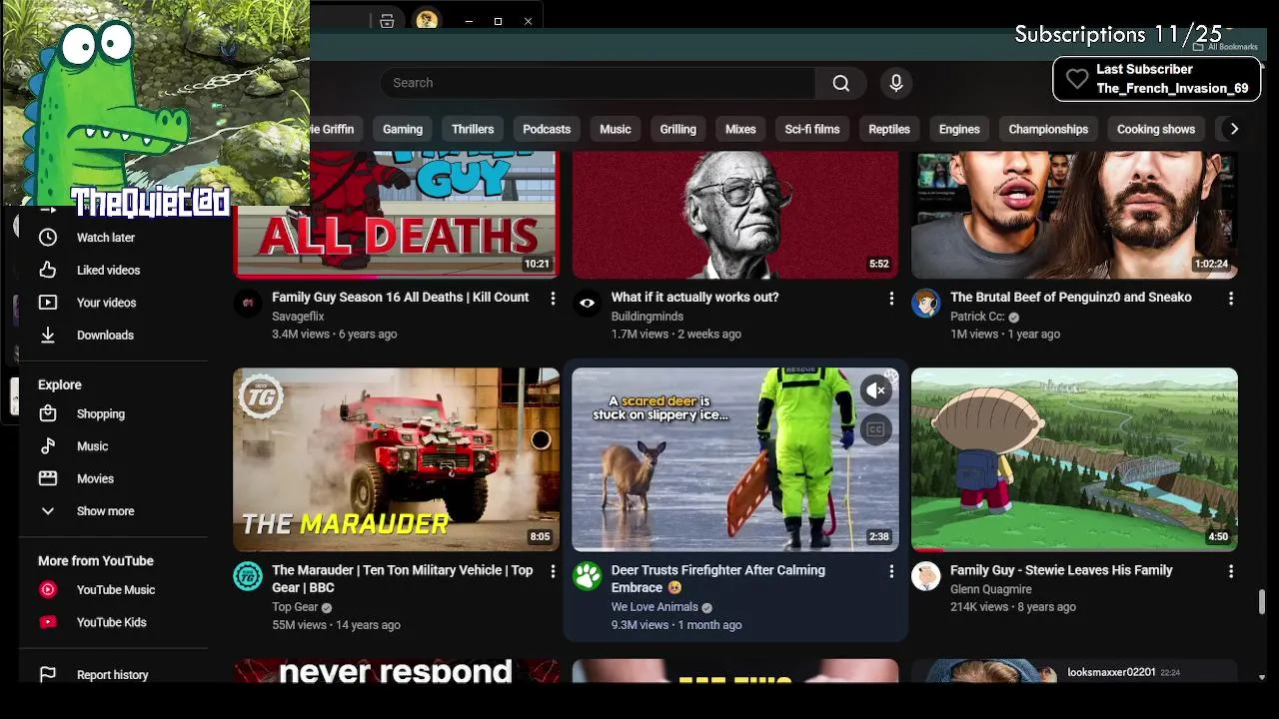
Task: Toggle captions on deer video preview
Action: [x=876, y=429]
